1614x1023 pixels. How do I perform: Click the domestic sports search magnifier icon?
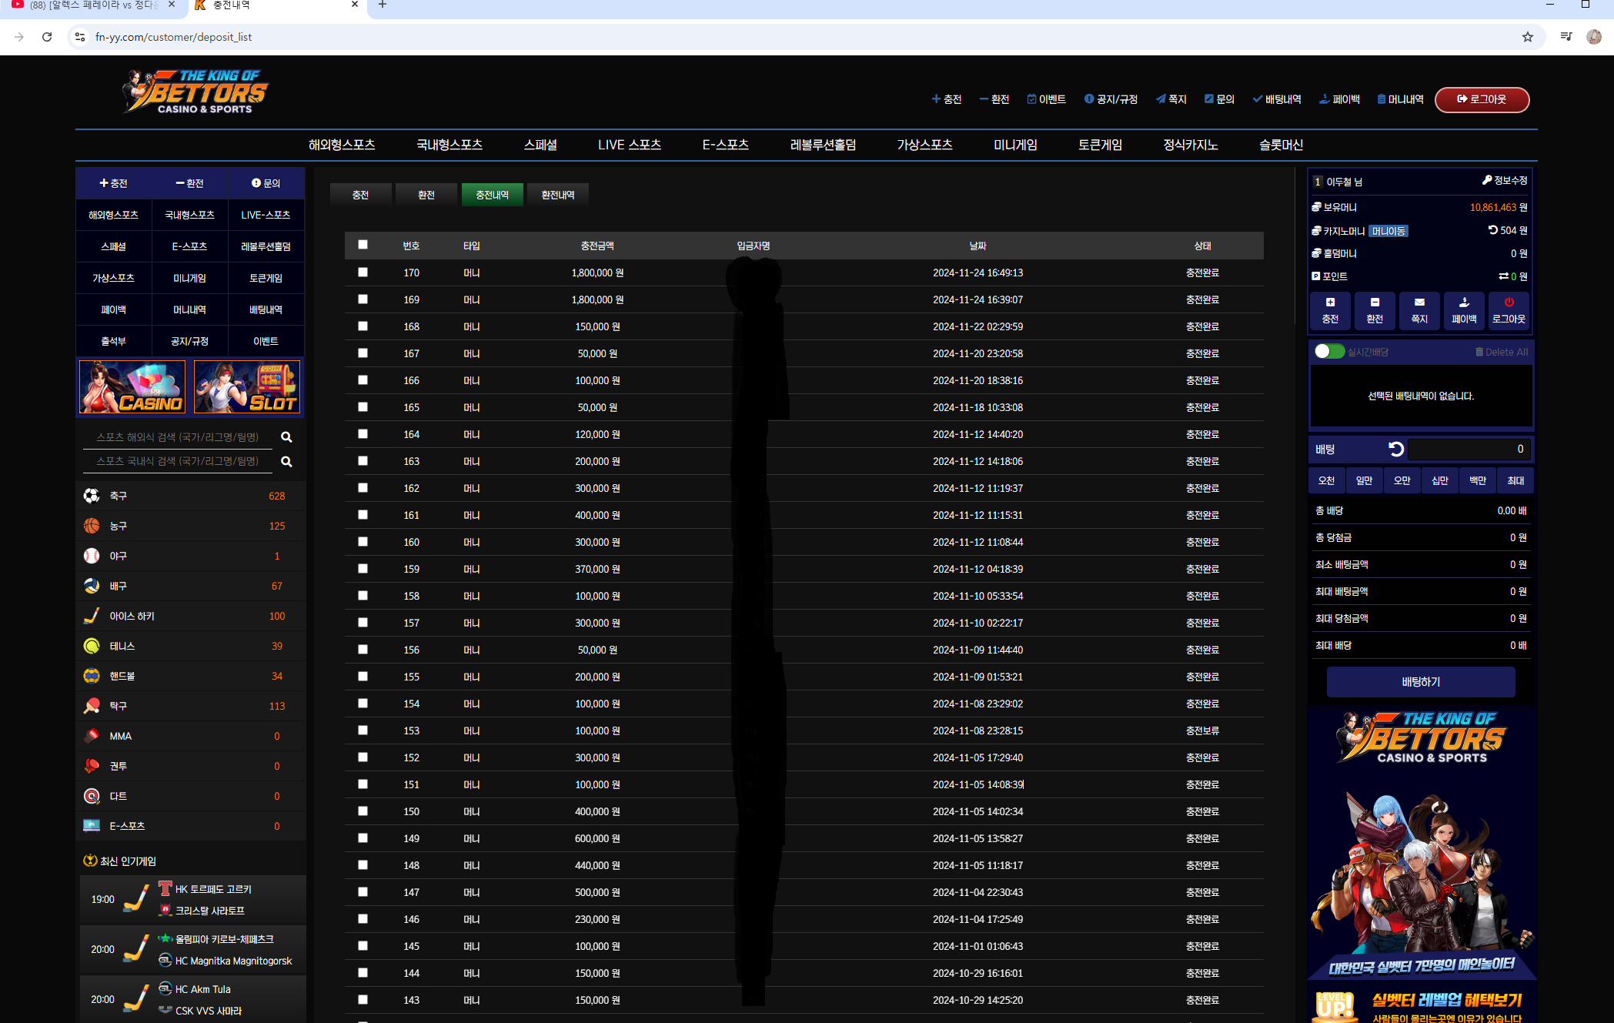(x=286, y=462)
